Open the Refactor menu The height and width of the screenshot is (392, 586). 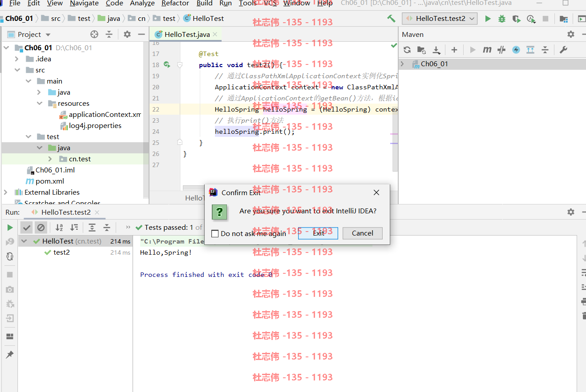pos(175,3)
